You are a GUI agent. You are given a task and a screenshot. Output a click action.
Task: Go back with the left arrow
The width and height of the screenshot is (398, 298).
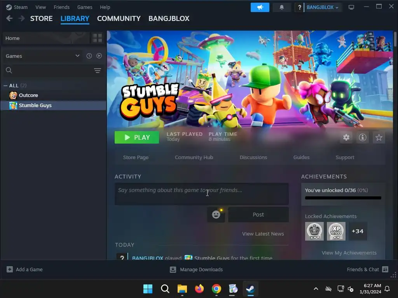coord(9,18)
